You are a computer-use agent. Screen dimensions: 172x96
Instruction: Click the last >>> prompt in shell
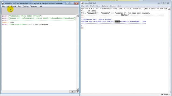tap(83, 28)
